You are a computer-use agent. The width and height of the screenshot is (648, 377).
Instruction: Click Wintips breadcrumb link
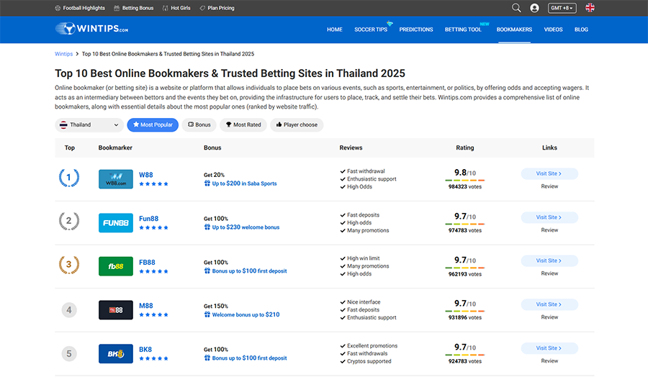click(x=63, y=54)
